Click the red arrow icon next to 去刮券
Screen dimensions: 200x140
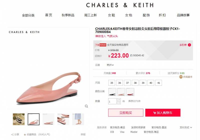pos(189,45)
